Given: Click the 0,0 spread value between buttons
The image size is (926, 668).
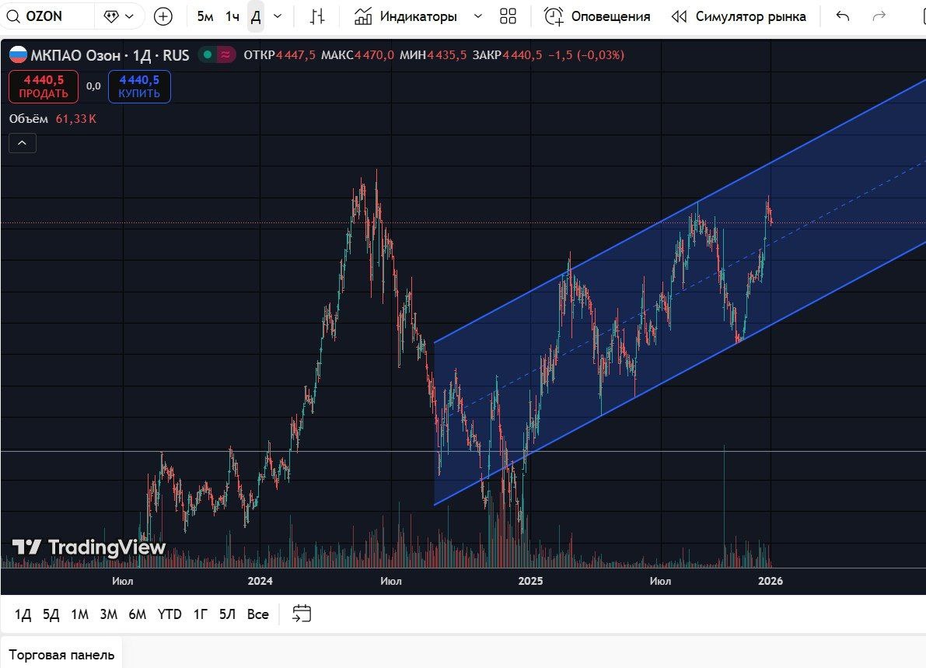Looking at the screenshot, I should 93,86.
